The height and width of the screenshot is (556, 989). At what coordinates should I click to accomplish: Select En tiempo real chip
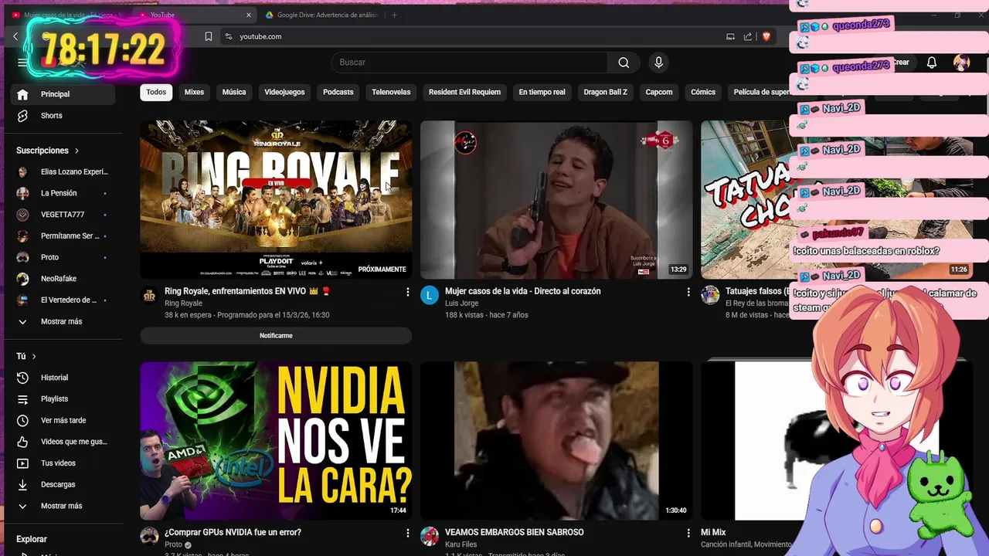[x=542, y=92]
